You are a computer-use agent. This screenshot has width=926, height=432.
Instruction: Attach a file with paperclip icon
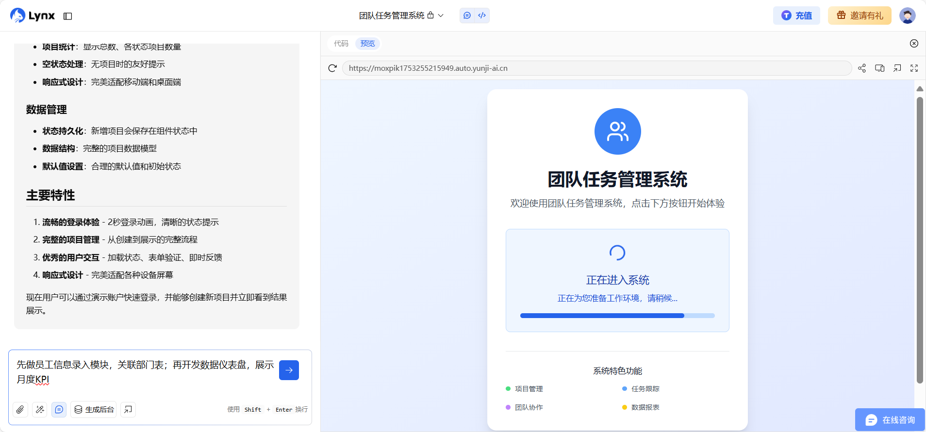tap(20, 410)
